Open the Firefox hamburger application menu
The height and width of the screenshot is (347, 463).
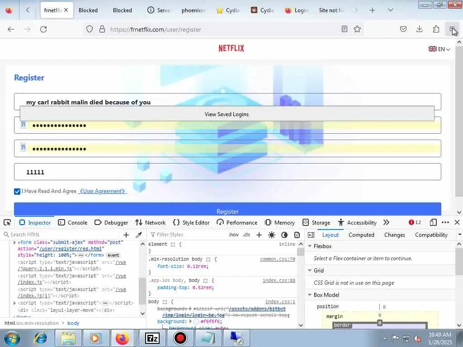pos(452,29)
